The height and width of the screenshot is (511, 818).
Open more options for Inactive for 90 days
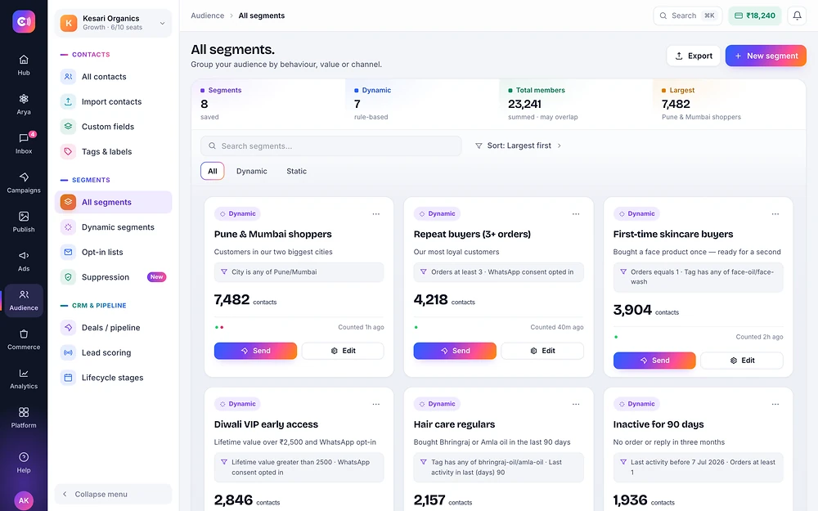775,404
